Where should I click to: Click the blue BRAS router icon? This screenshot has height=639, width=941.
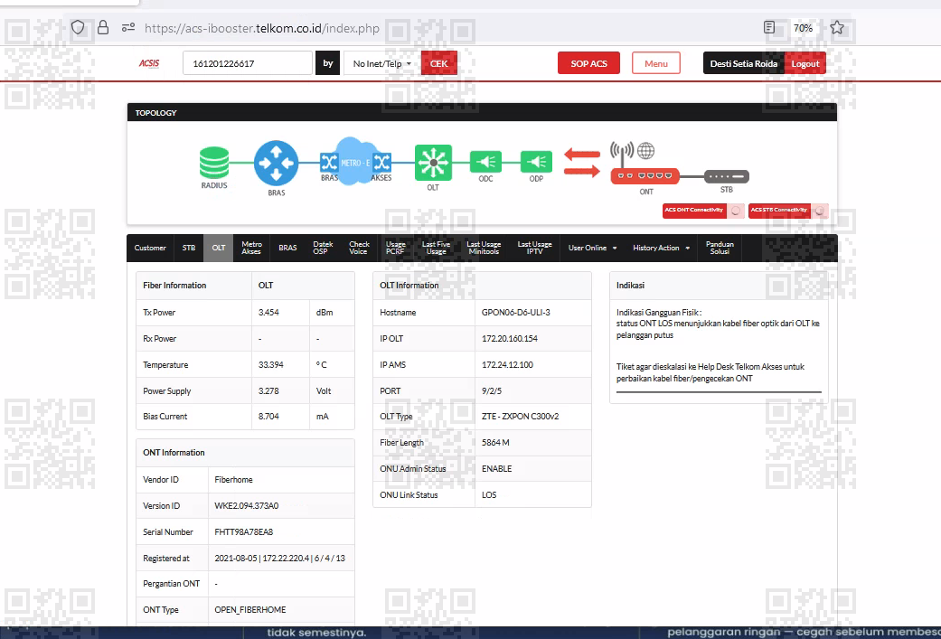tap(276, 163)
